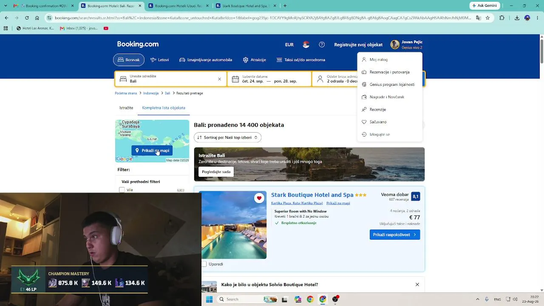The image size is (544, 306).
Task: Click the Kartika Plaza, Kuta location link
Action: pyautogui.click(x=297, y=203)
